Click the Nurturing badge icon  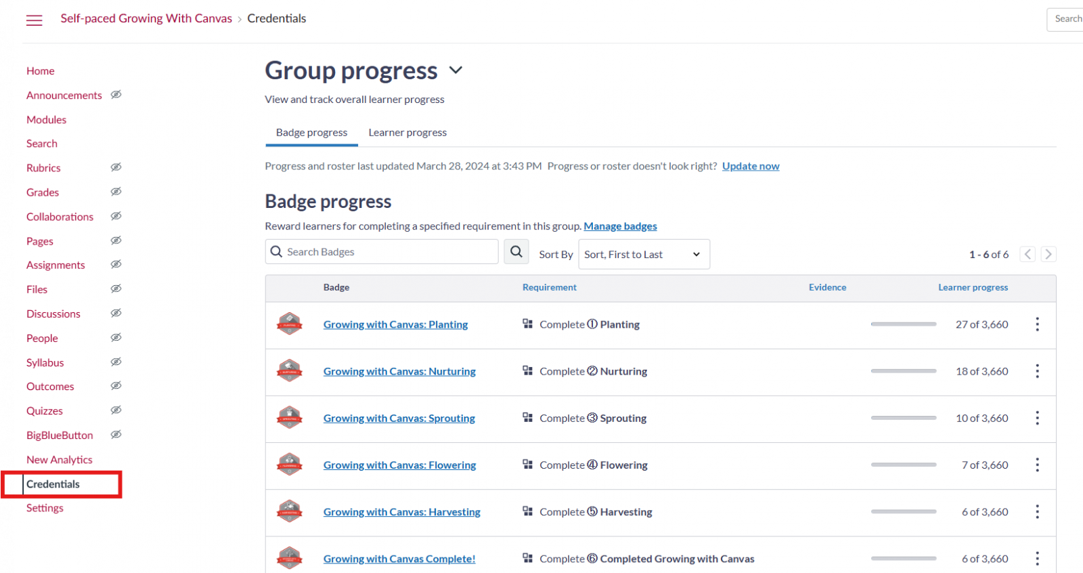[x=290, y=371]
